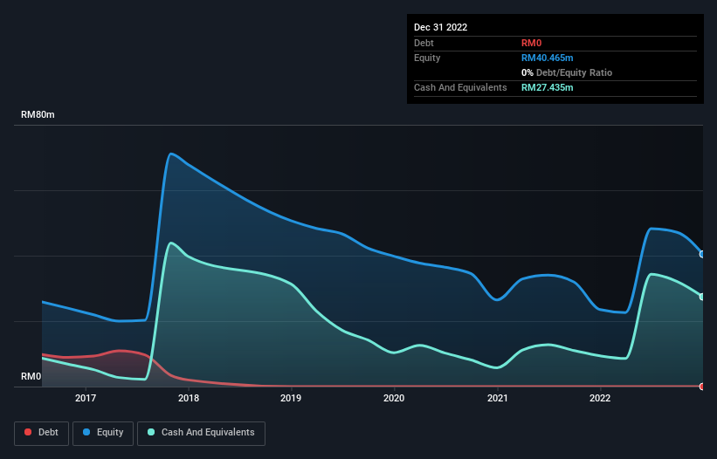Screen dimensions: 717x459
Task: Click the tooltip Cash And Equivalents label
Action: 460,87
